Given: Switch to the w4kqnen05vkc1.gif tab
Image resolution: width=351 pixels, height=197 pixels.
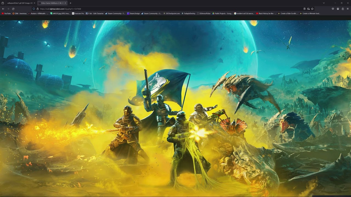Looking at the screenshot, I should pos(21,3).
